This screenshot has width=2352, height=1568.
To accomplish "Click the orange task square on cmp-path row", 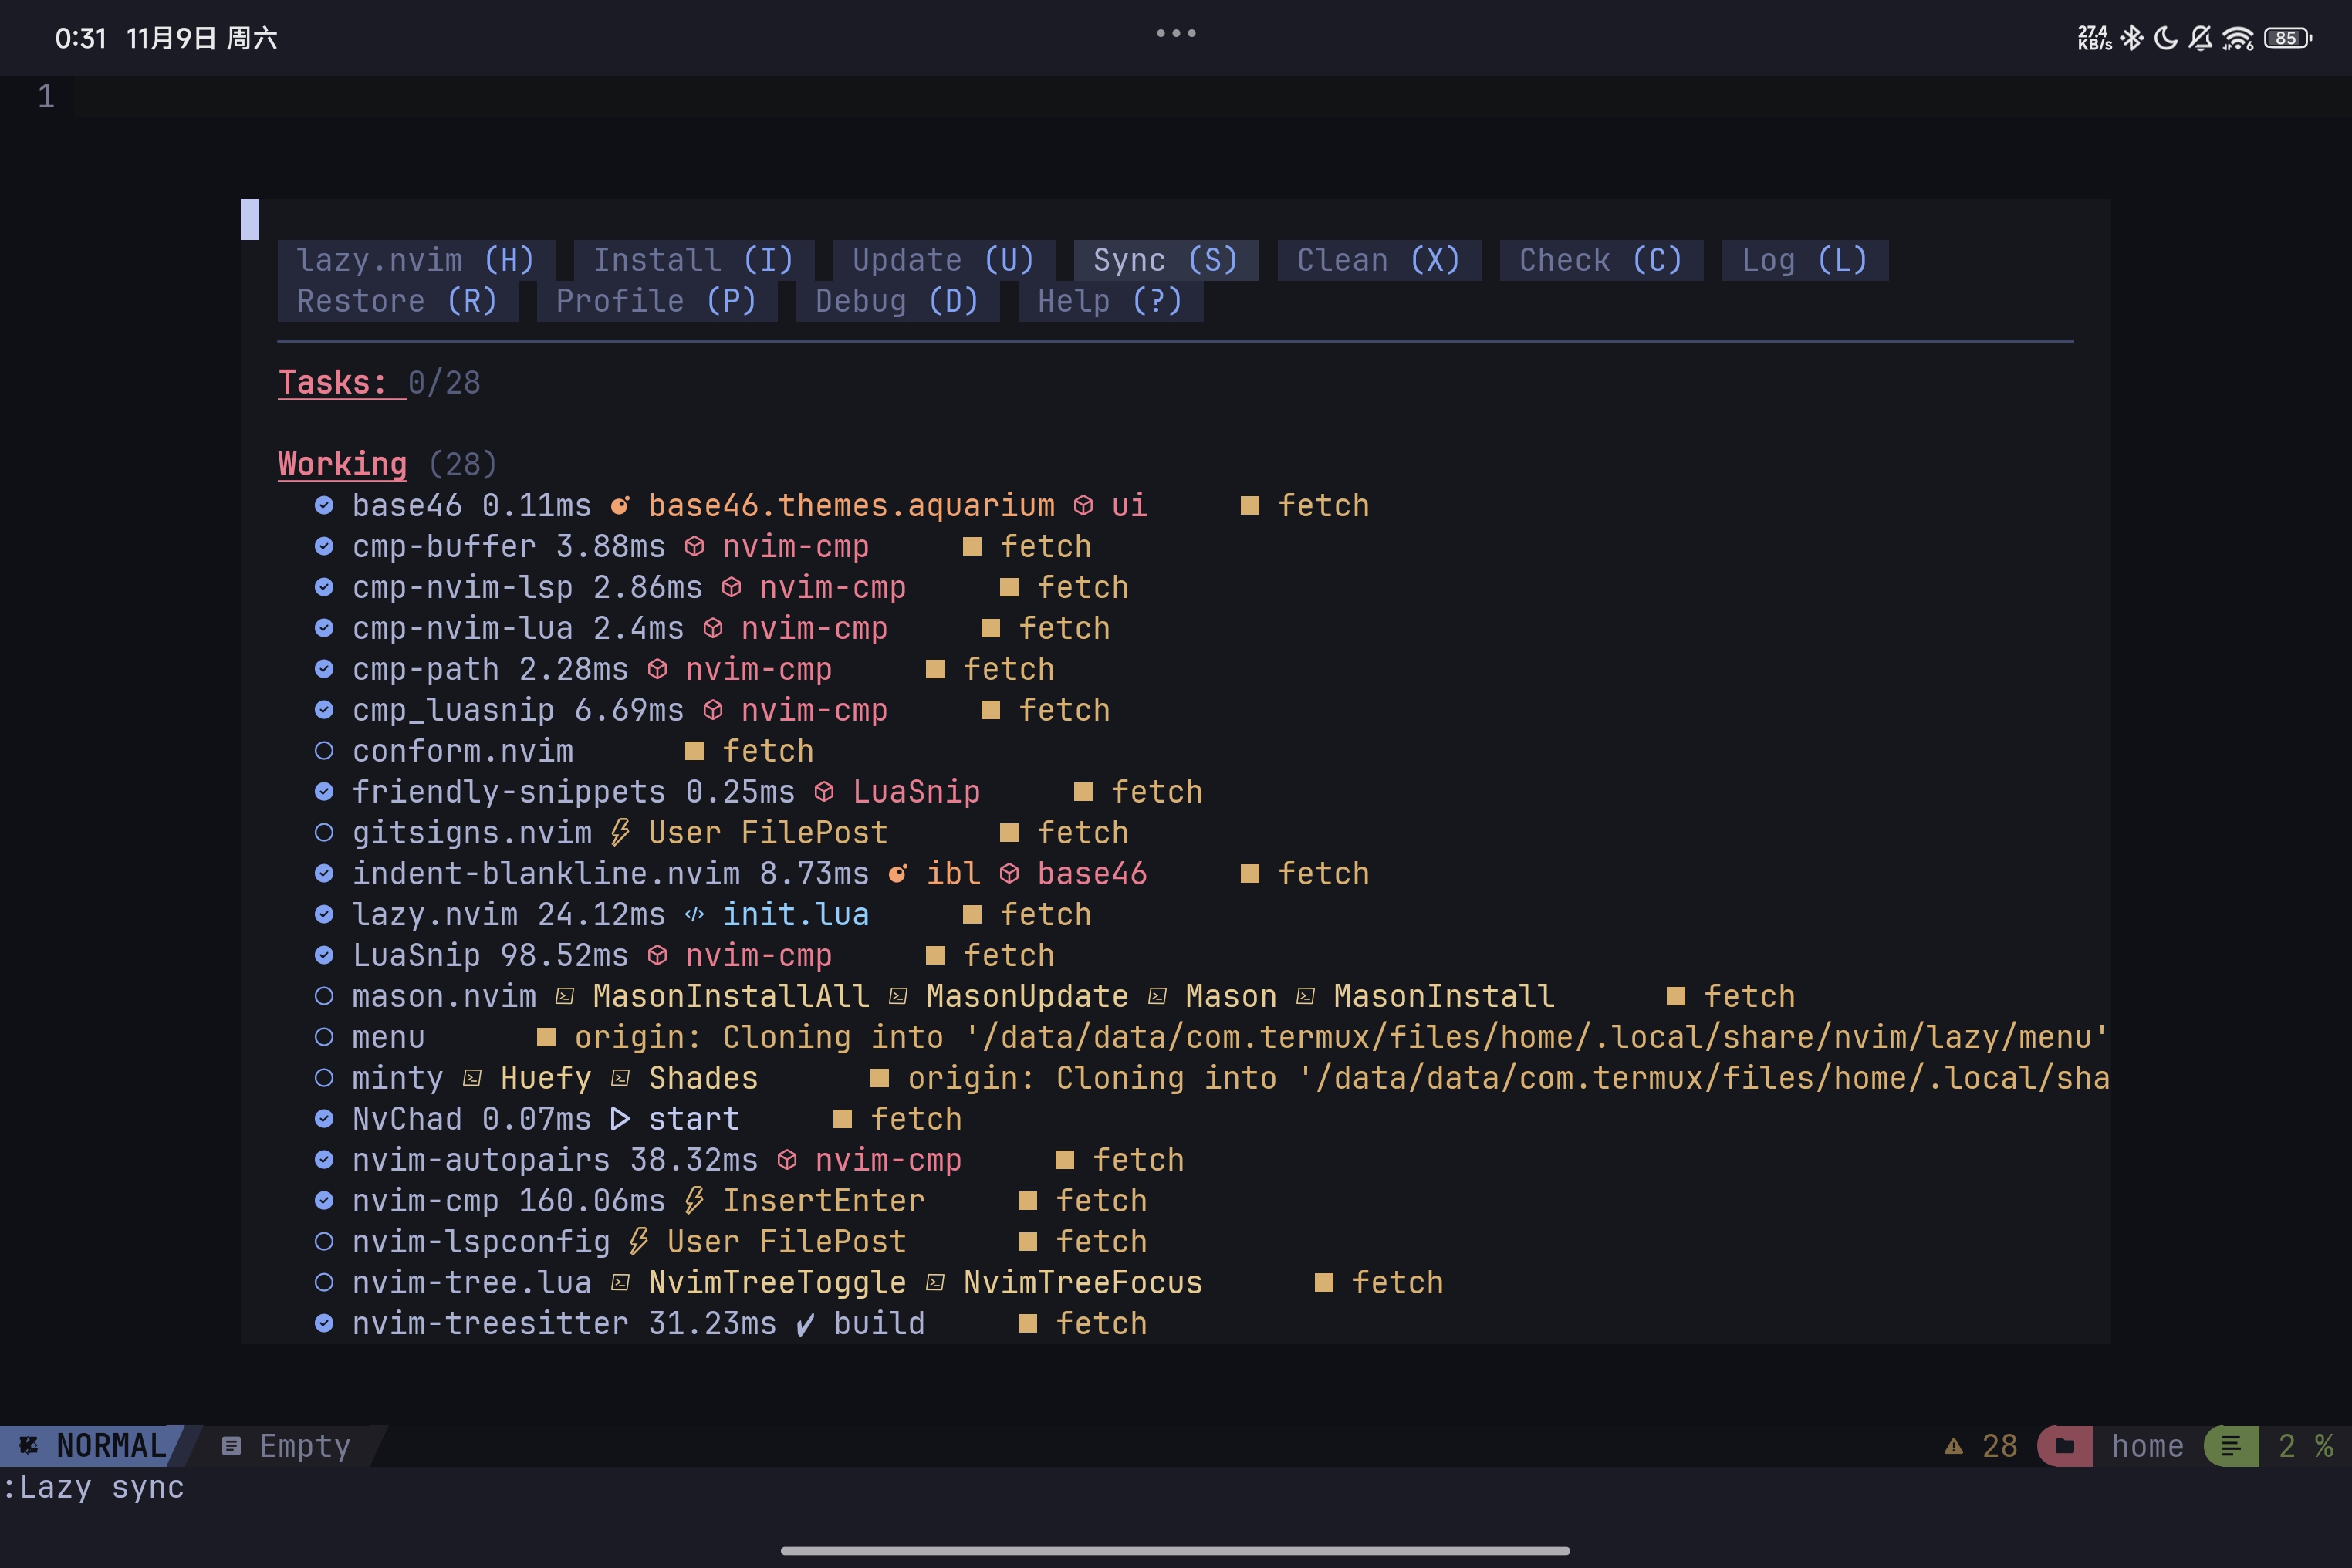I will (x=935, y=669).
